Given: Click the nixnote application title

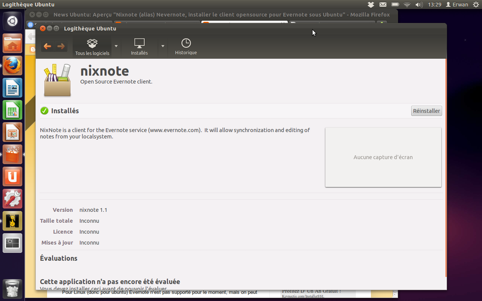Looking at the screenshot, I should 105,71.
